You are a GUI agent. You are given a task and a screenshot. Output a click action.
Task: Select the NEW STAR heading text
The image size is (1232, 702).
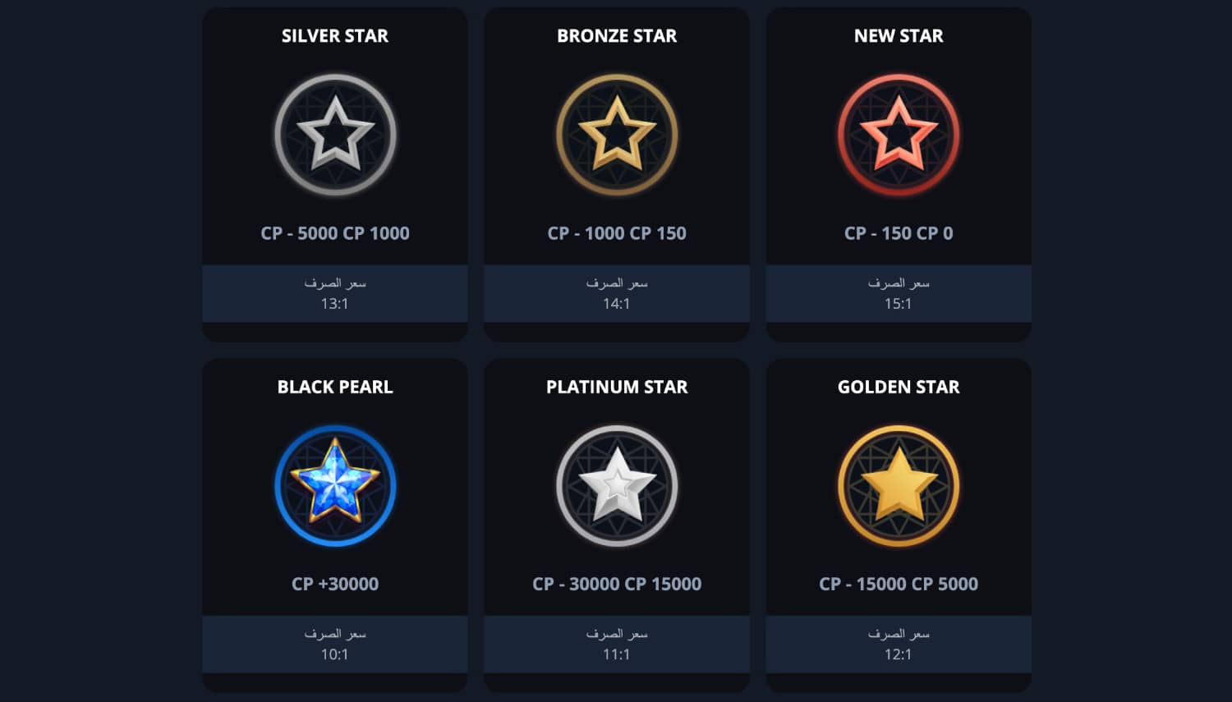coord(899,36)
